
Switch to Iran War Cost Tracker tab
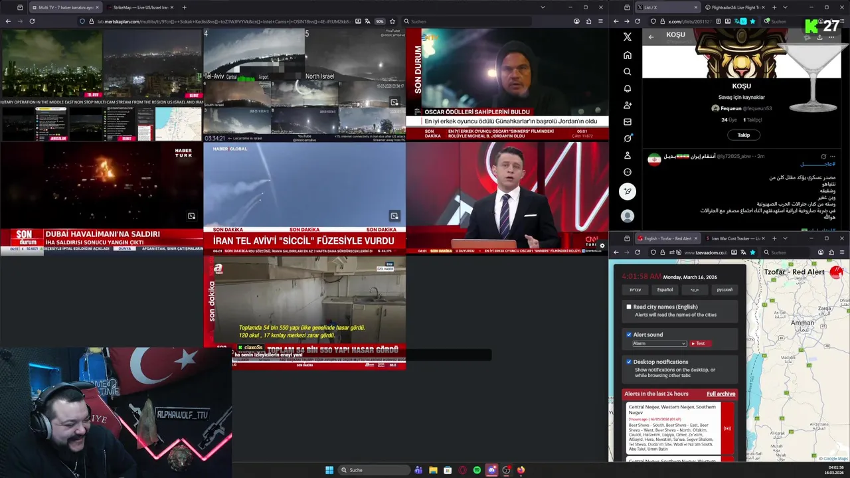(735, 238)
